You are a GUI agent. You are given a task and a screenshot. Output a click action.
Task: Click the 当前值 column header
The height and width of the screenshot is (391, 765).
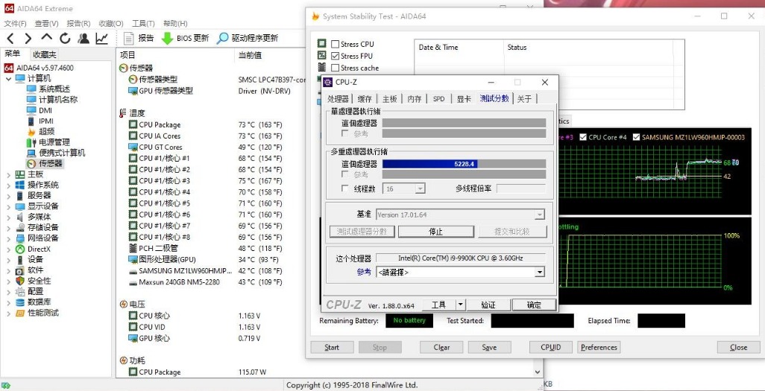pos(251,55)
